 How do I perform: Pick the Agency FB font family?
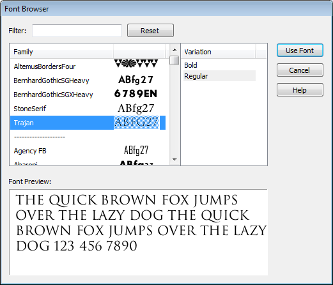coord(88,151)
